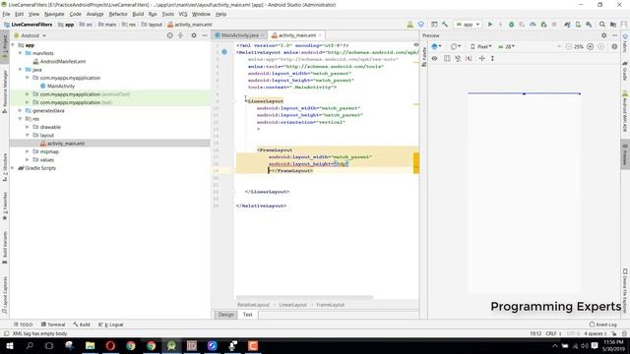Zoom out the layout preview
This screenshot has height=354, width=630.
[x=569, y=46]
